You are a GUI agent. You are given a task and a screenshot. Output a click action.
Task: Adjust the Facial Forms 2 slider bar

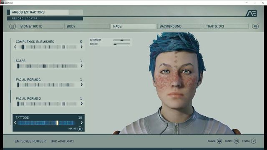tap(47, 104)
